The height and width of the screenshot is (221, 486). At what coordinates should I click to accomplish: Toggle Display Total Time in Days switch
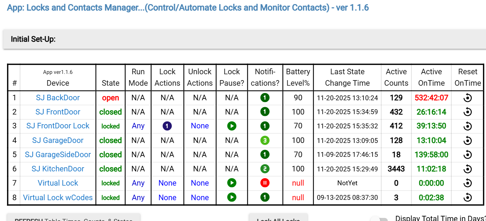(379, 219)
